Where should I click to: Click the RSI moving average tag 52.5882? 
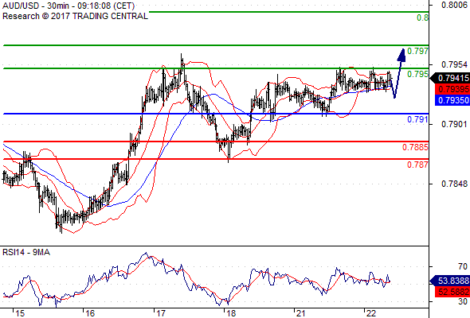coord(452,292)
